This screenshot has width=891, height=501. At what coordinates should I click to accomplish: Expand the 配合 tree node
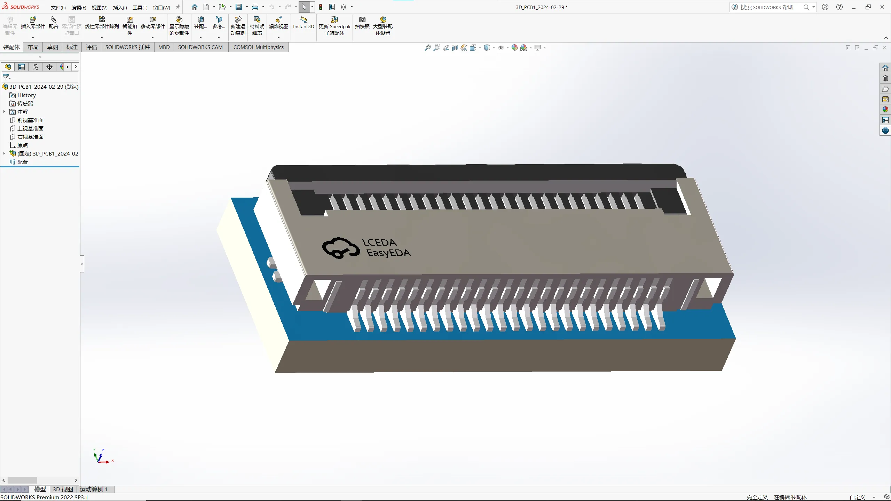(4, 161)
